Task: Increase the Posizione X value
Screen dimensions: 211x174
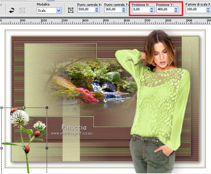Action: coord(152,8)
